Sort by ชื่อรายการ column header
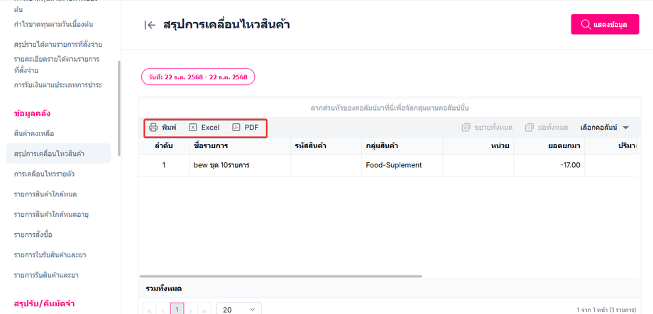The height and width of the screenshot is (314, 653). (240, 146)
